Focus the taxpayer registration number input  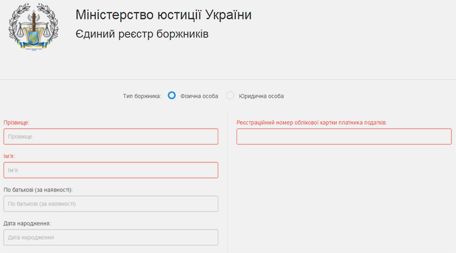pos(344,136)
